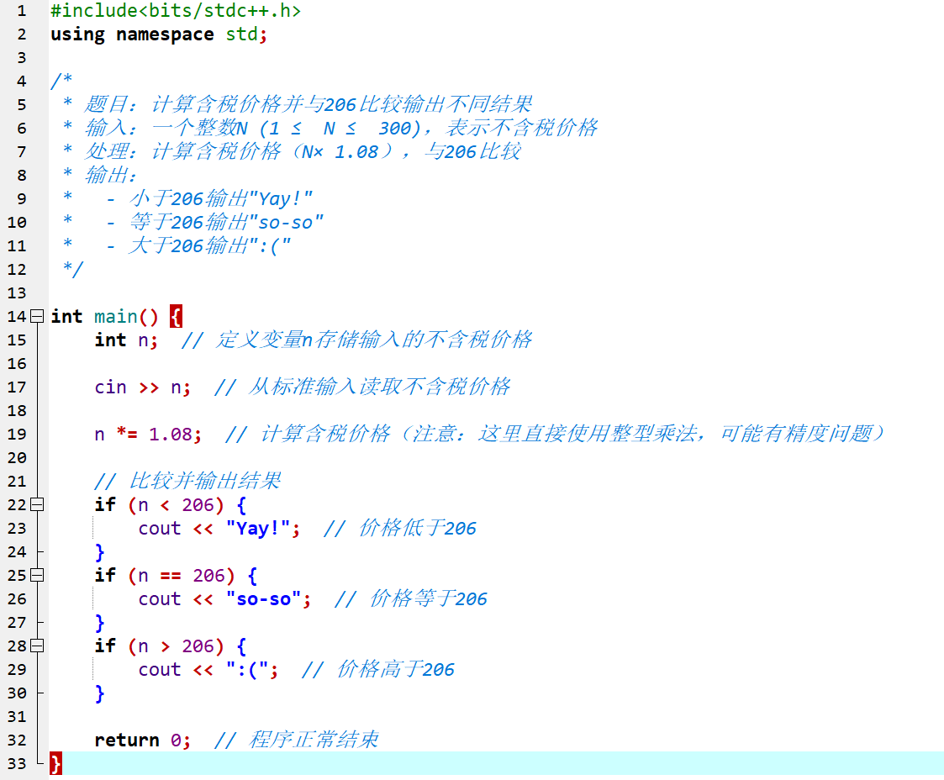Click the '*/' comment terminator on line 12

coord(73,269)
